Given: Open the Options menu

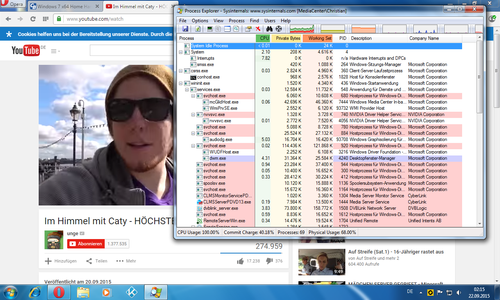Looking at the screenshot, I should [x=200, y=21].
